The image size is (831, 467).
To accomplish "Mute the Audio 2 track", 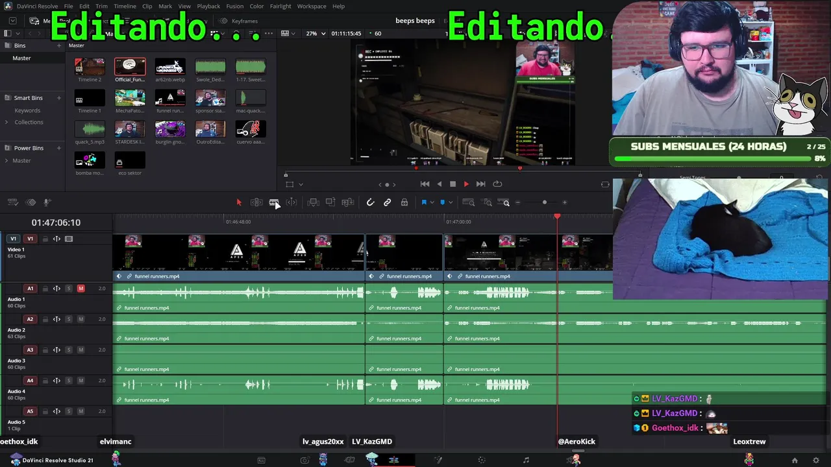I will point(81,319).
